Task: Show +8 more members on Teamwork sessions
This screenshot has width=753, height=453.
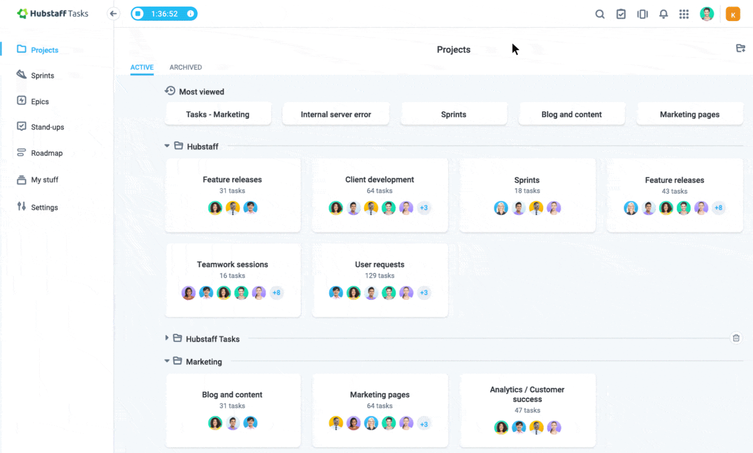Action: click(276, 293)
